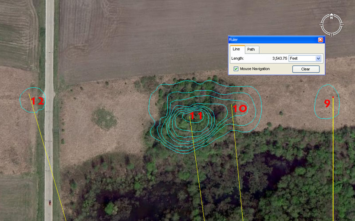Select red map marker 12
Image resolution: width=355 pixels, height=221 pixels.
pos(37,101)
